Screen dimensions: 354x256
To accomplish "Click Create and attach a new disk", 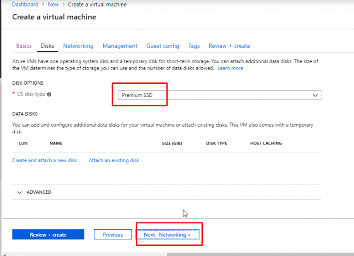I will tap(45, 160).
